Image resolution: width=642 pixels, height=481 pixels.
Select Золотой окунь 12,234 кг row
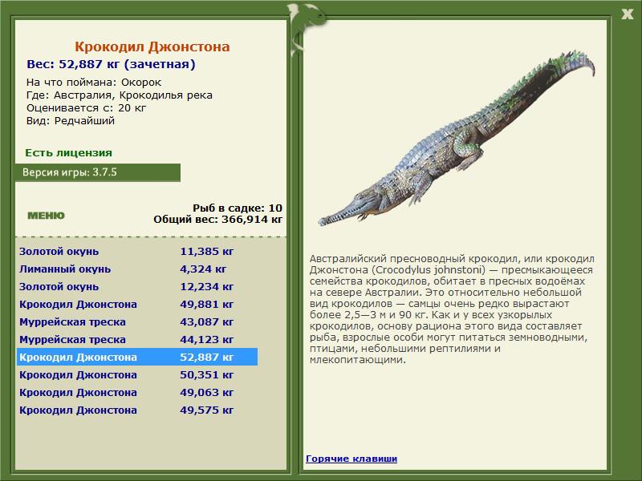[x=137, y=286]
